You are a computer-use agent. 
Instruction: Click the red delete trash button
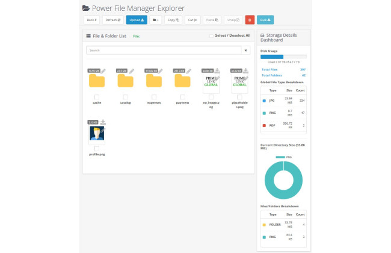click(x=250, y=20)
